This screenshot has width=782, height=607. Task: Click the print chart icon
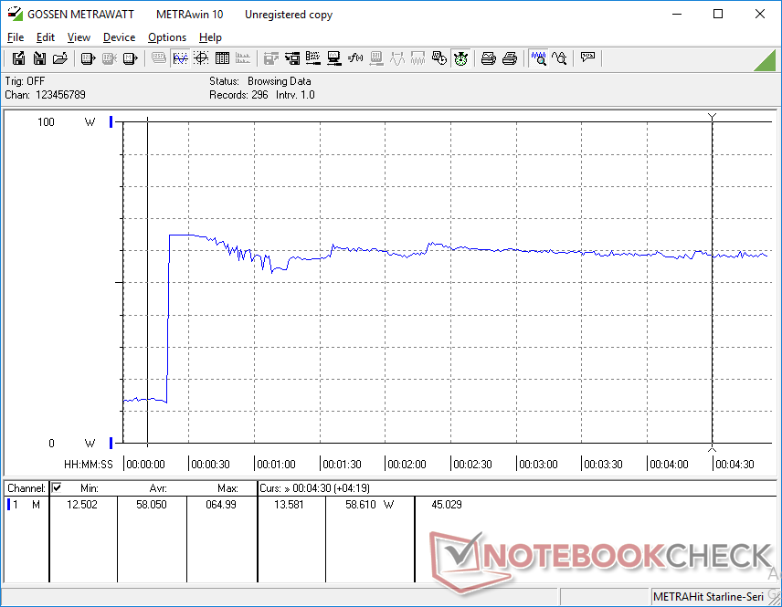point(488,58)
